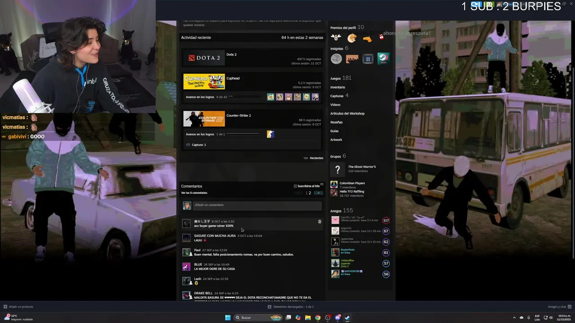This screenshot has height=323, width=575.
Task: Open The Ghost Warrior'S group
Action: click(362, 167)
